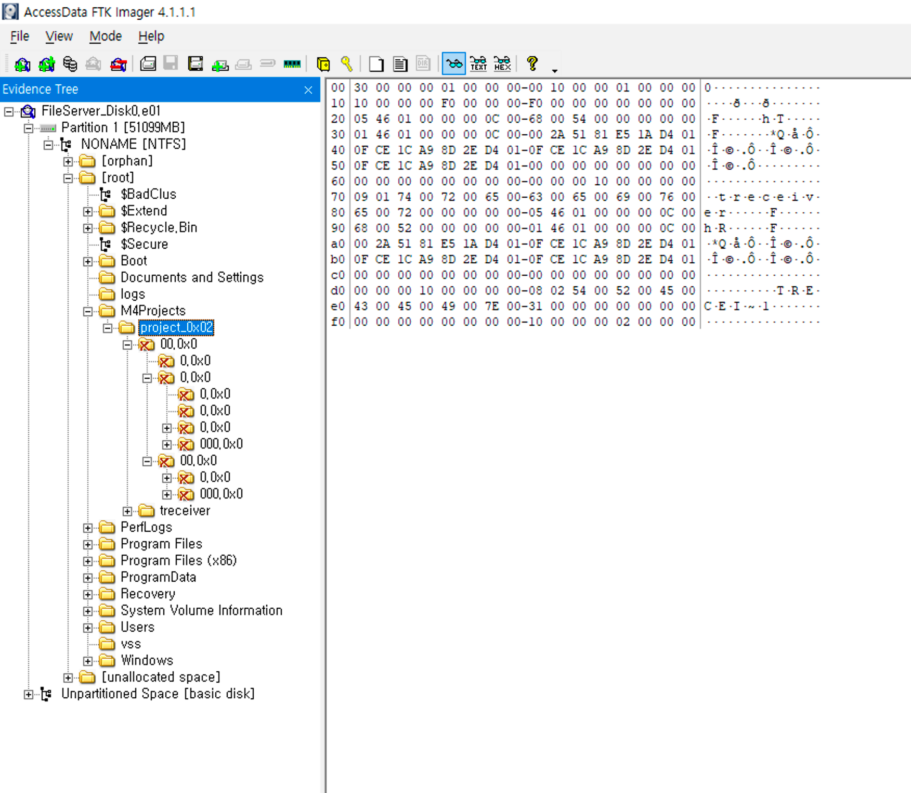Image resolution: width=911 pixels, height=793 pixels.
Task: Select the PerfLogs folder
Action: [146, 527]
